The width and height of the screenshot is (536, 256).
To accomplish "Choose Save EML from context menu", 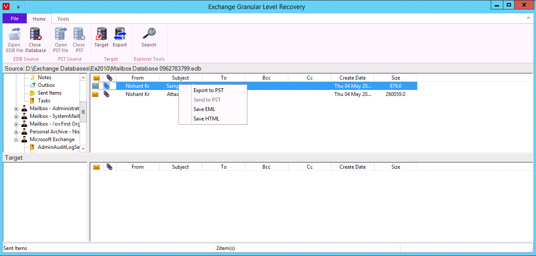I will click(204, 109).
